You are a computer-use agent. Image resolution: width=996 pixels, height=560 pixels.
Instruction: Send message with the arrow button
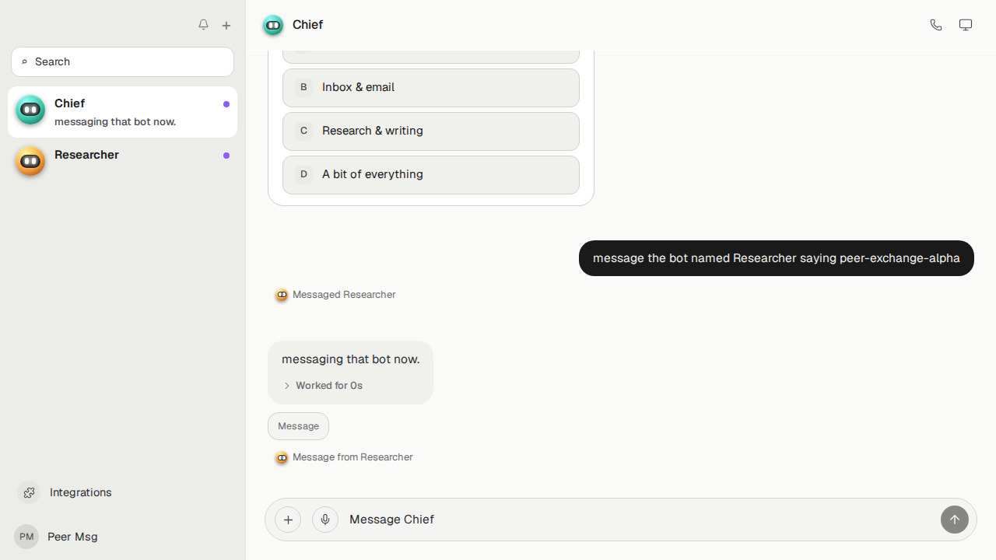(955, 520)
